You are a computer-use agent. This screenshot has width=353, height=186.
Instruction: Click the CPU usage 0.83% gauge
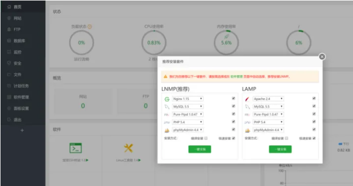click(154, 42)
